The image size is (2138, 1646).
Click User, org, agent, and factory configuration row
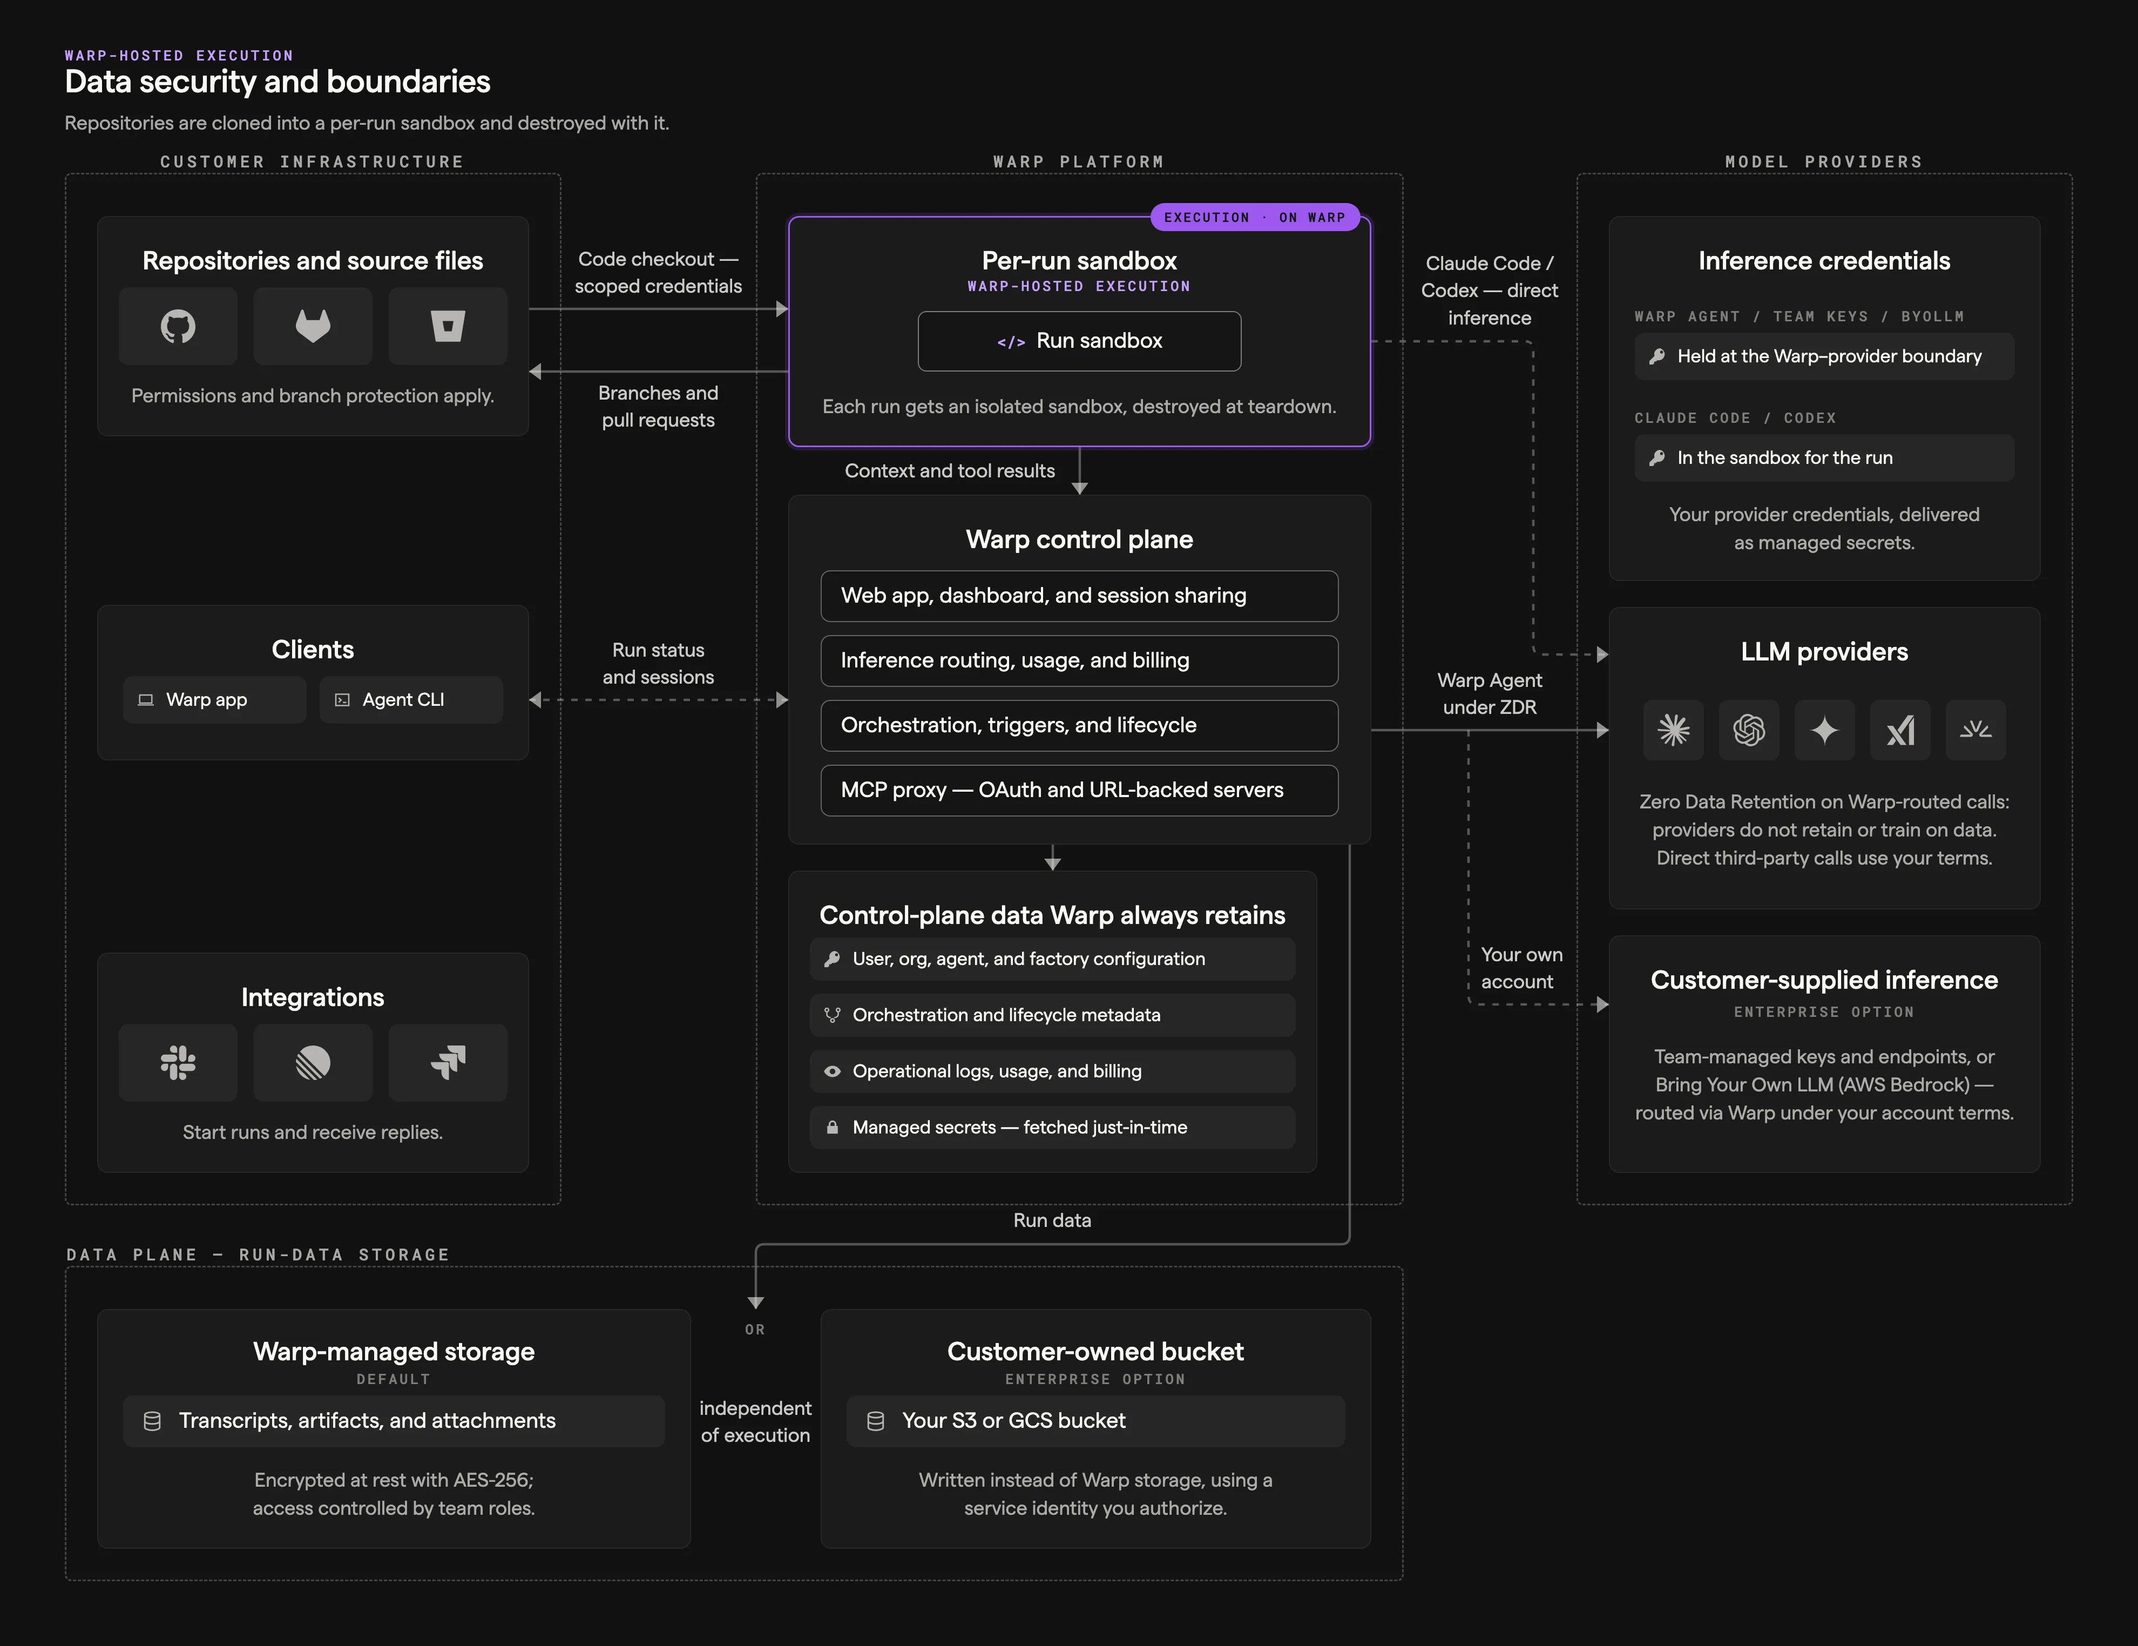coord(1052,960)
